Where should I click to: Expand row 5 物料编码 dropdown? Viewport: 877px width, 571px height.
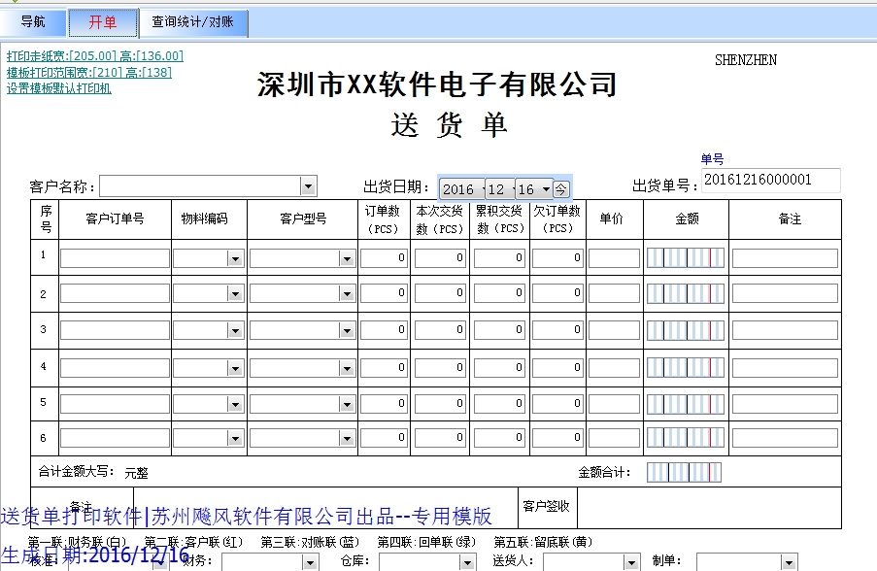pyautogui.click(x=235, y=404)
